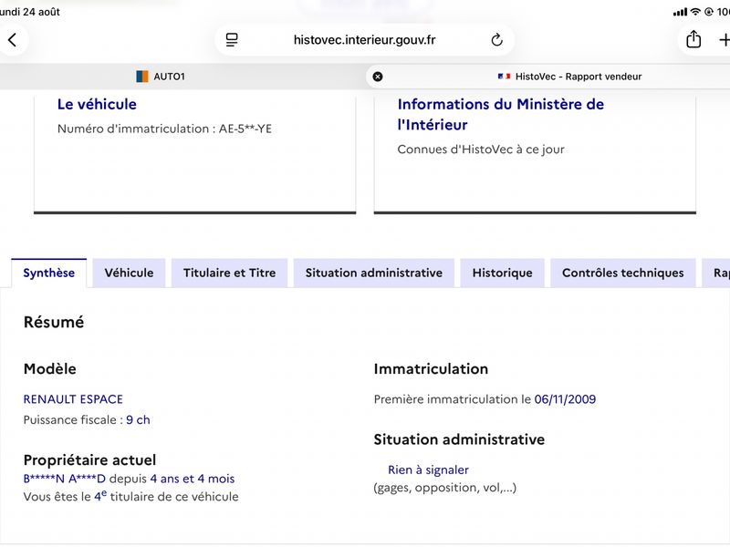Add a new browser tab
Screen dimensions: 730x547
(725, 40)
